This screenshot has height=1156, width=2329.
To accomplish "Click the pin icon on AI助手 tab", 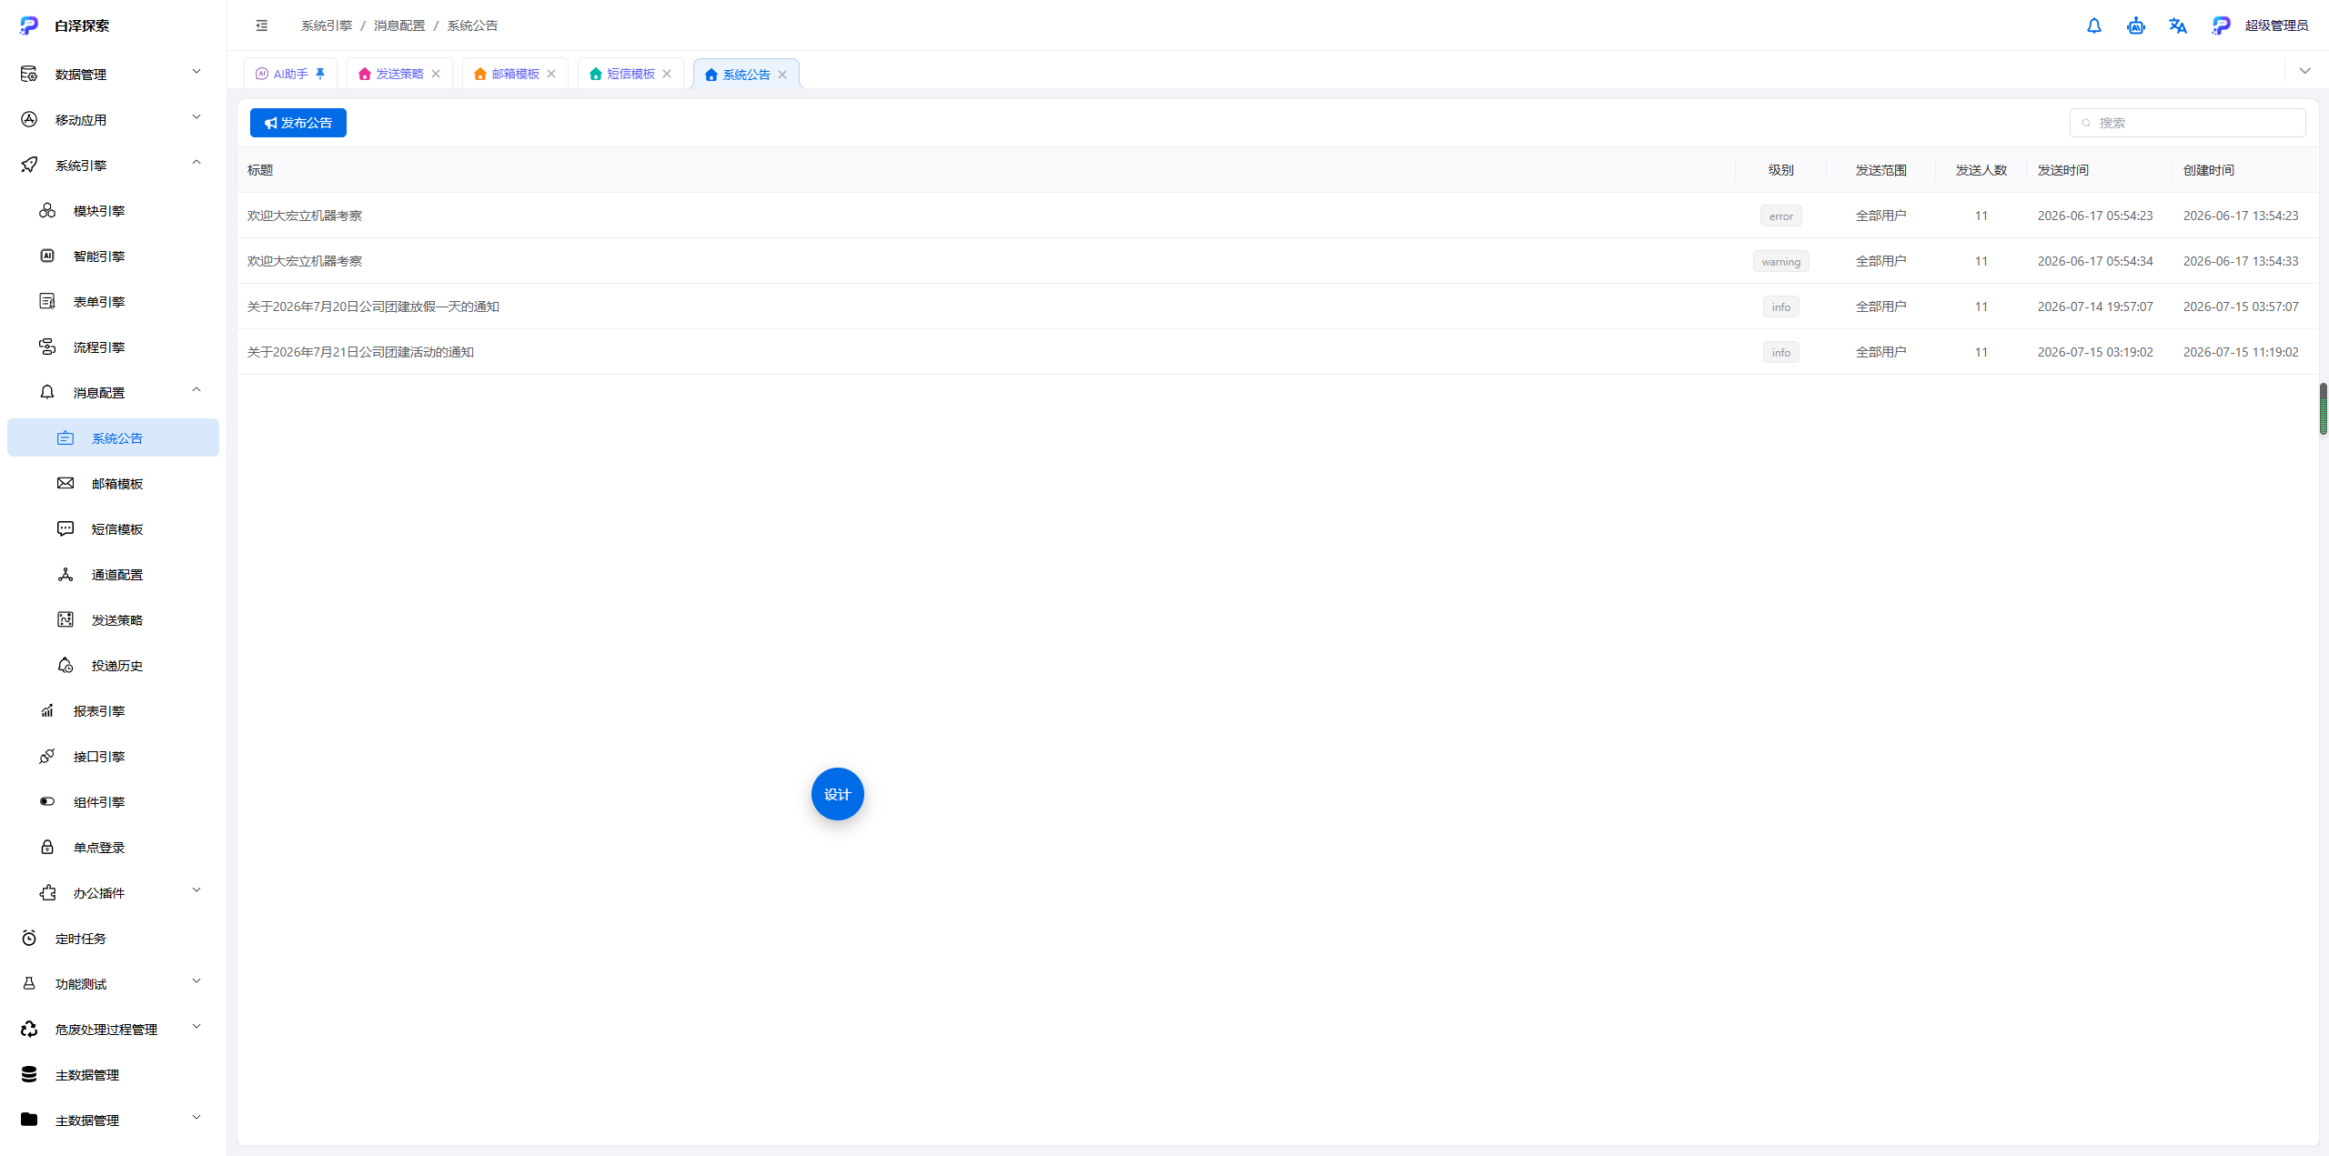I will (320, 74).
